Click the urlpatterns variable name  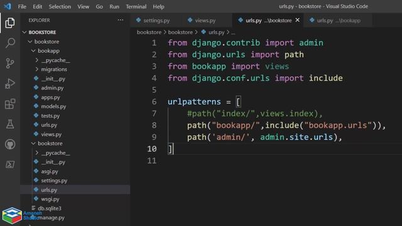click(194, 102)
